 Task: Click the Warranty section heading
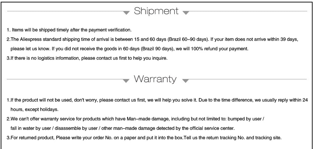click(155, 79)
